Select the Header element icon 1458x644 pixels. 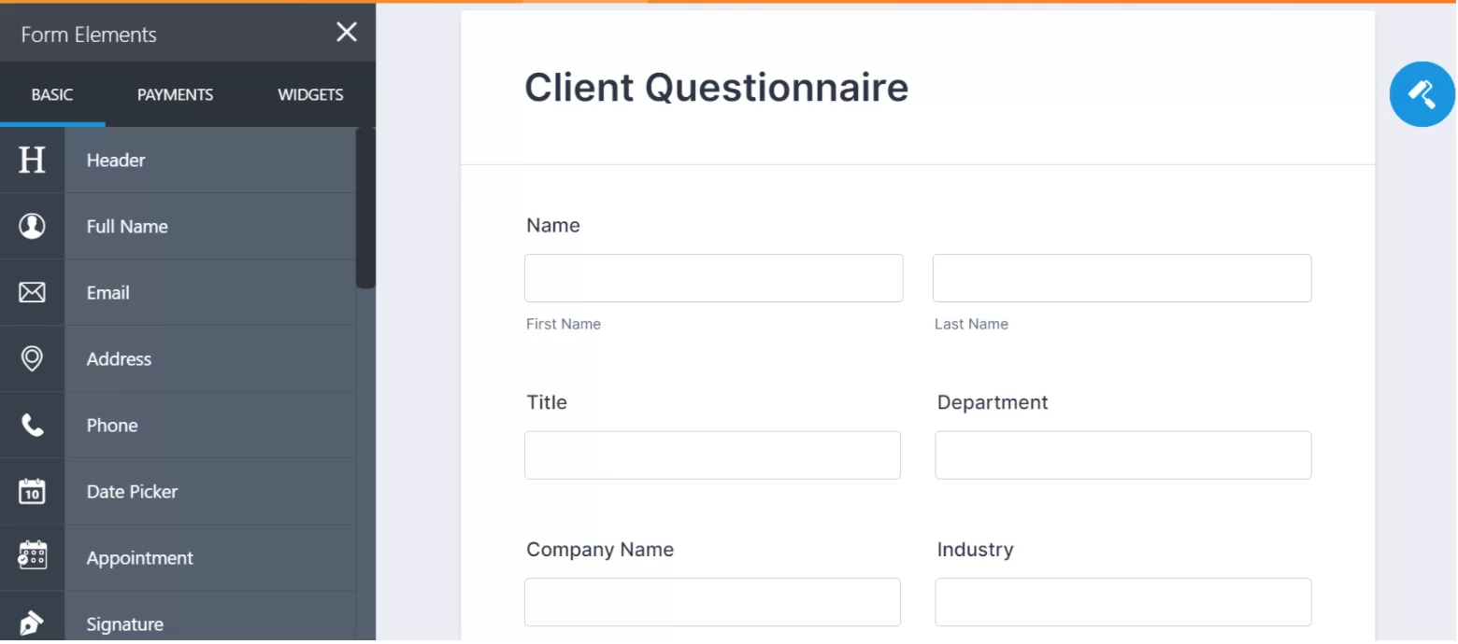pyautogui.click(x=32, y=160)
